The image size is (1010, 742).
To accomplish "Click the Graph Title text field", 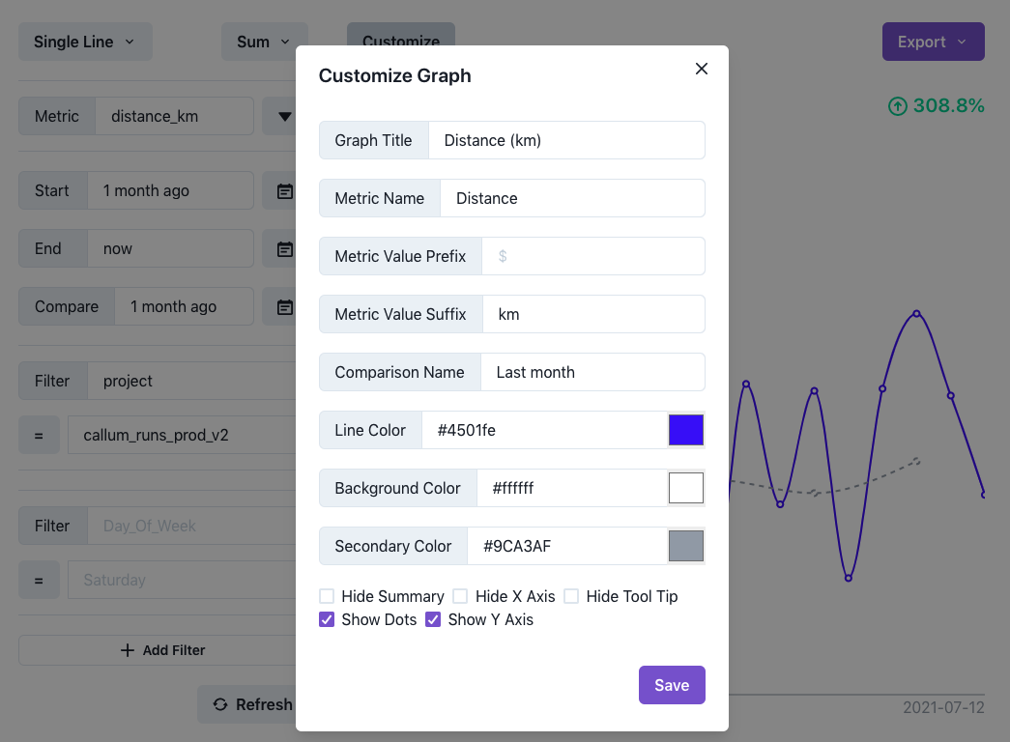I will (566, 140).
